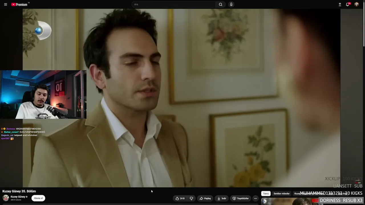Click the '480 B abone' subscriber count
365x205 pixels.
click(16, 200)
